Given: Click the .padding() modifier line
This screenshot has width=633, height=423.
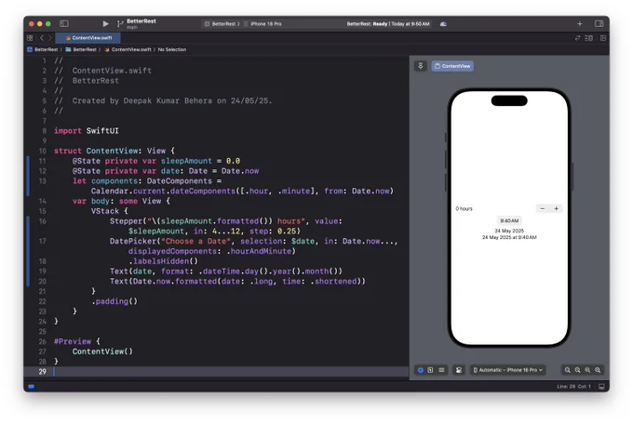Looking at the screenshot, I should pos(114,301).
